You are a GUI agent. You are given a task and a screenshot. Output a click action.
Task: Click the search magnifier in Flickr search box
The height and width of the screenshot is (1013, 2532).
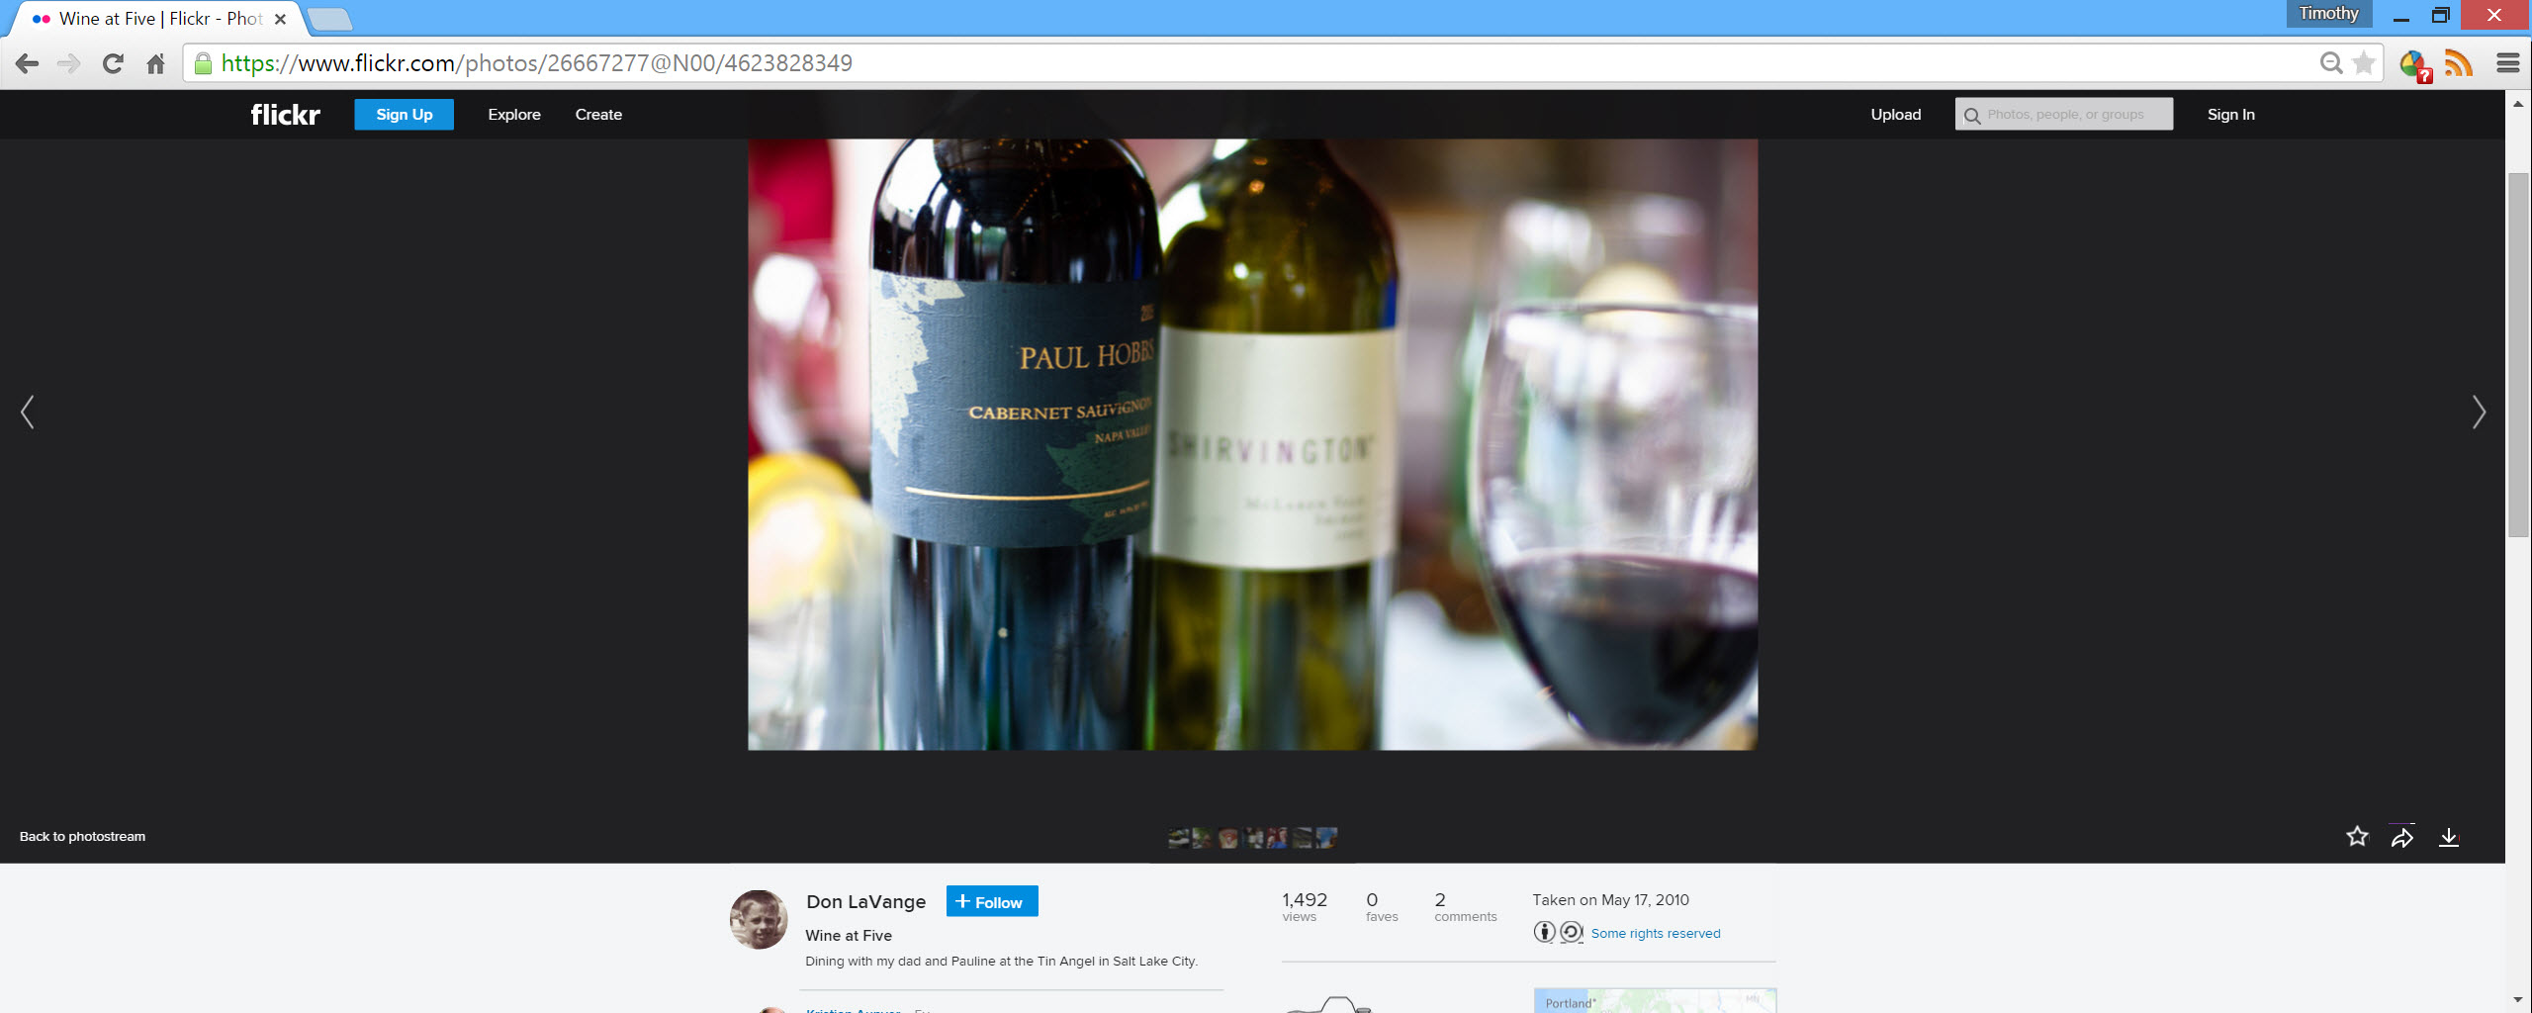pyautogui.click(x=1972, y=116)
